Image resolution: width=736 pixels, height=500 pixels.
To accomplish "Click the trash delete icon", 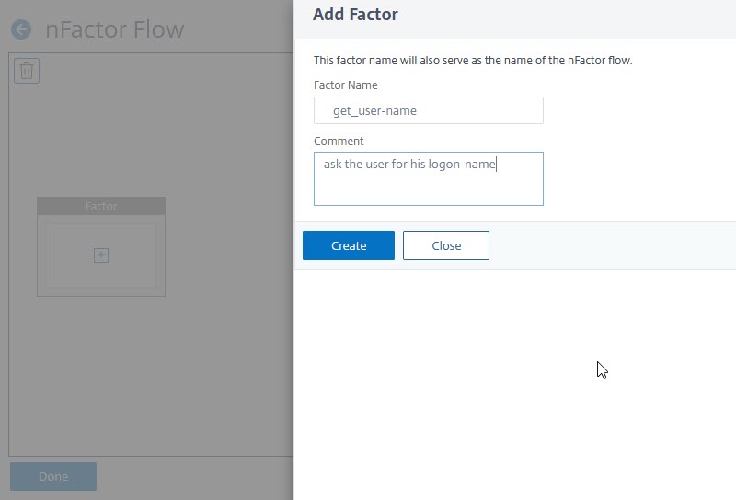I will 27,71.
